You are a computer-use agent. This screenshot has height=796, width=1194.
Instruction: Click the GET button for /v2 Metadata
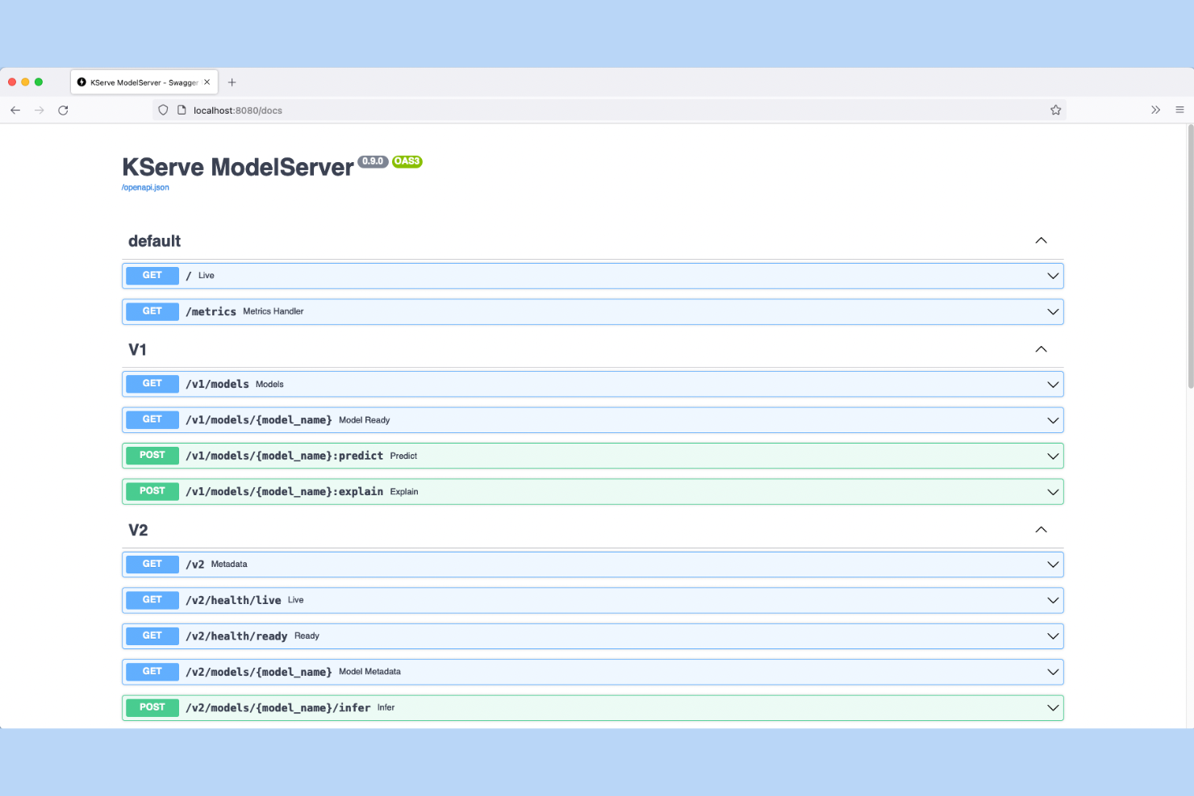click(152, 565)
